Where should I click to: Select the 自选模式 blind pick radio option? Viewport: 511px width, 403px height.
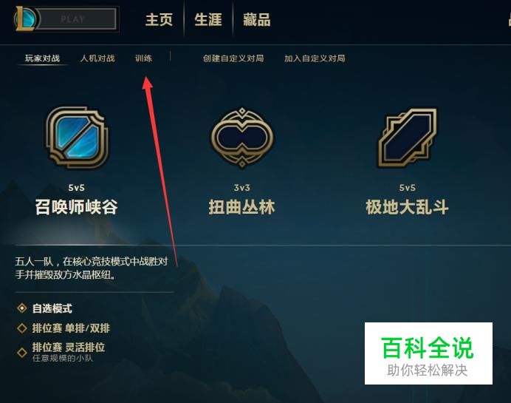tap(44, 308)
